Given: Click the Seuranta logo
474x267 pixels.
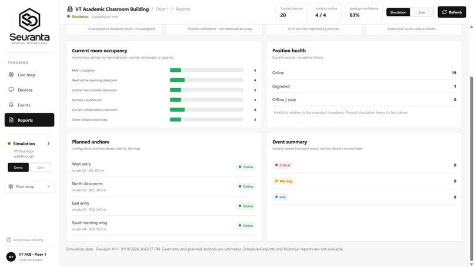Looking at the screenshot, I should (29, 26).
